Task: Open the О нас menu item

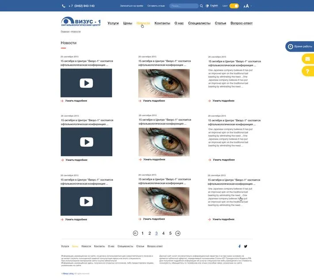Action: point(179,23)
